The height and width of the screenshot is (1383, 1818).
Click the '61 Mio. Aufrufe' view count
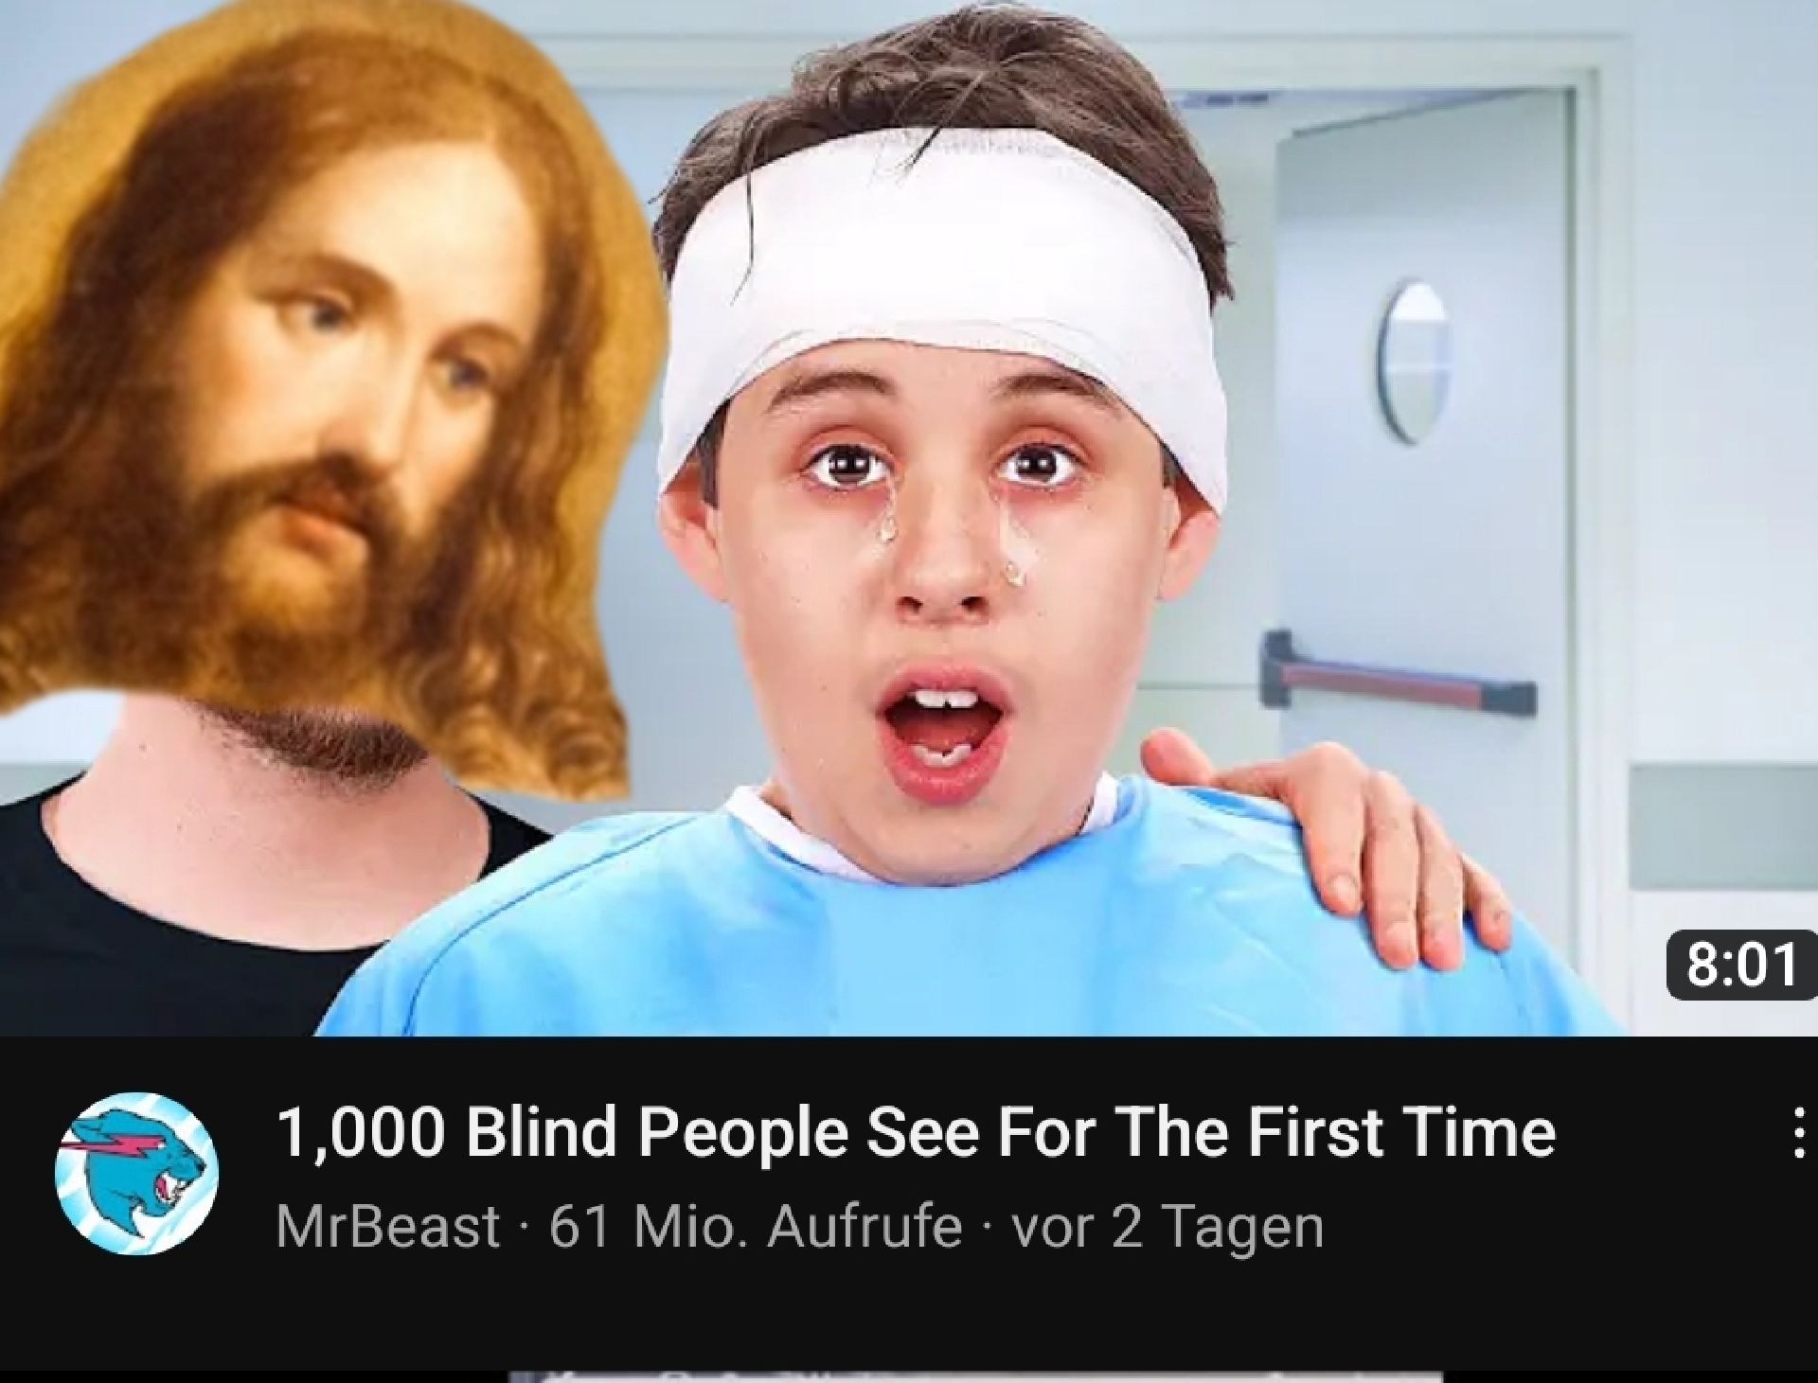click(756, 1227)
